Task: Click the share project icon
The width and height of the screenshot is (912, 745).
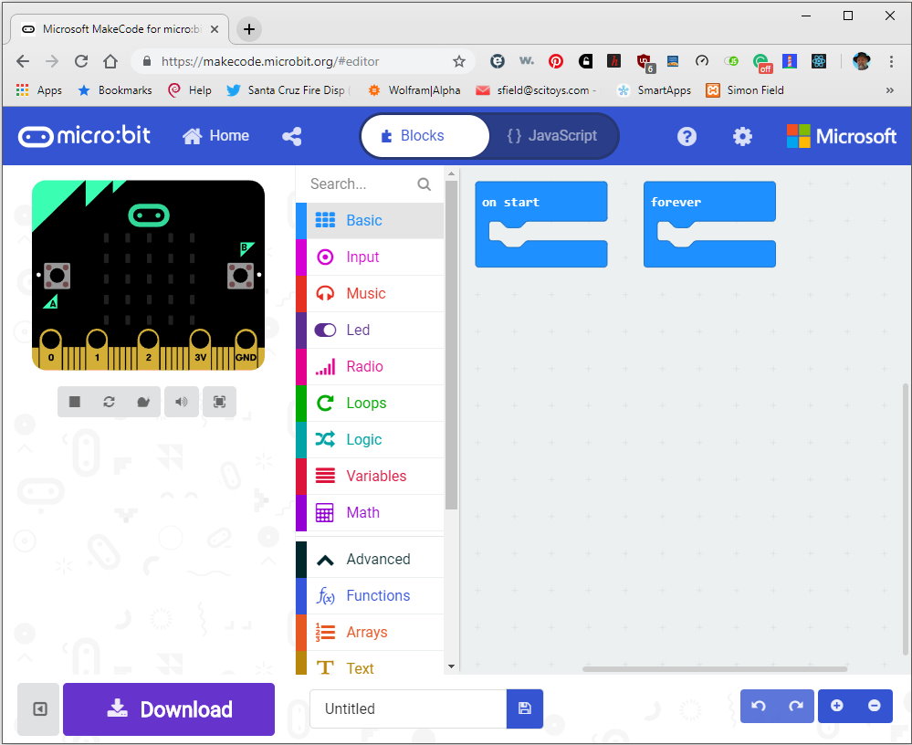Action: (292, 136)
